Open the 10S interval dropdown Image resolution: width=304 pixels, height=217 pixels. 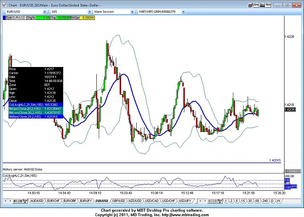[89, 12]
